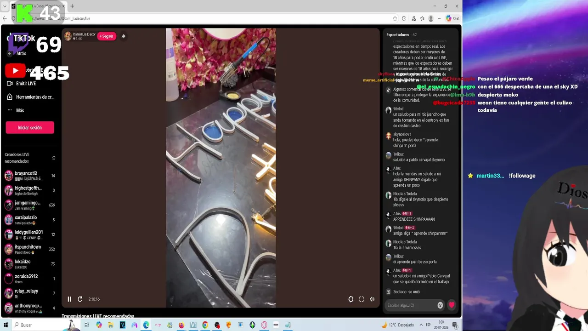
Task: Click the Escribe algo chat input
Action: point(411,305)
